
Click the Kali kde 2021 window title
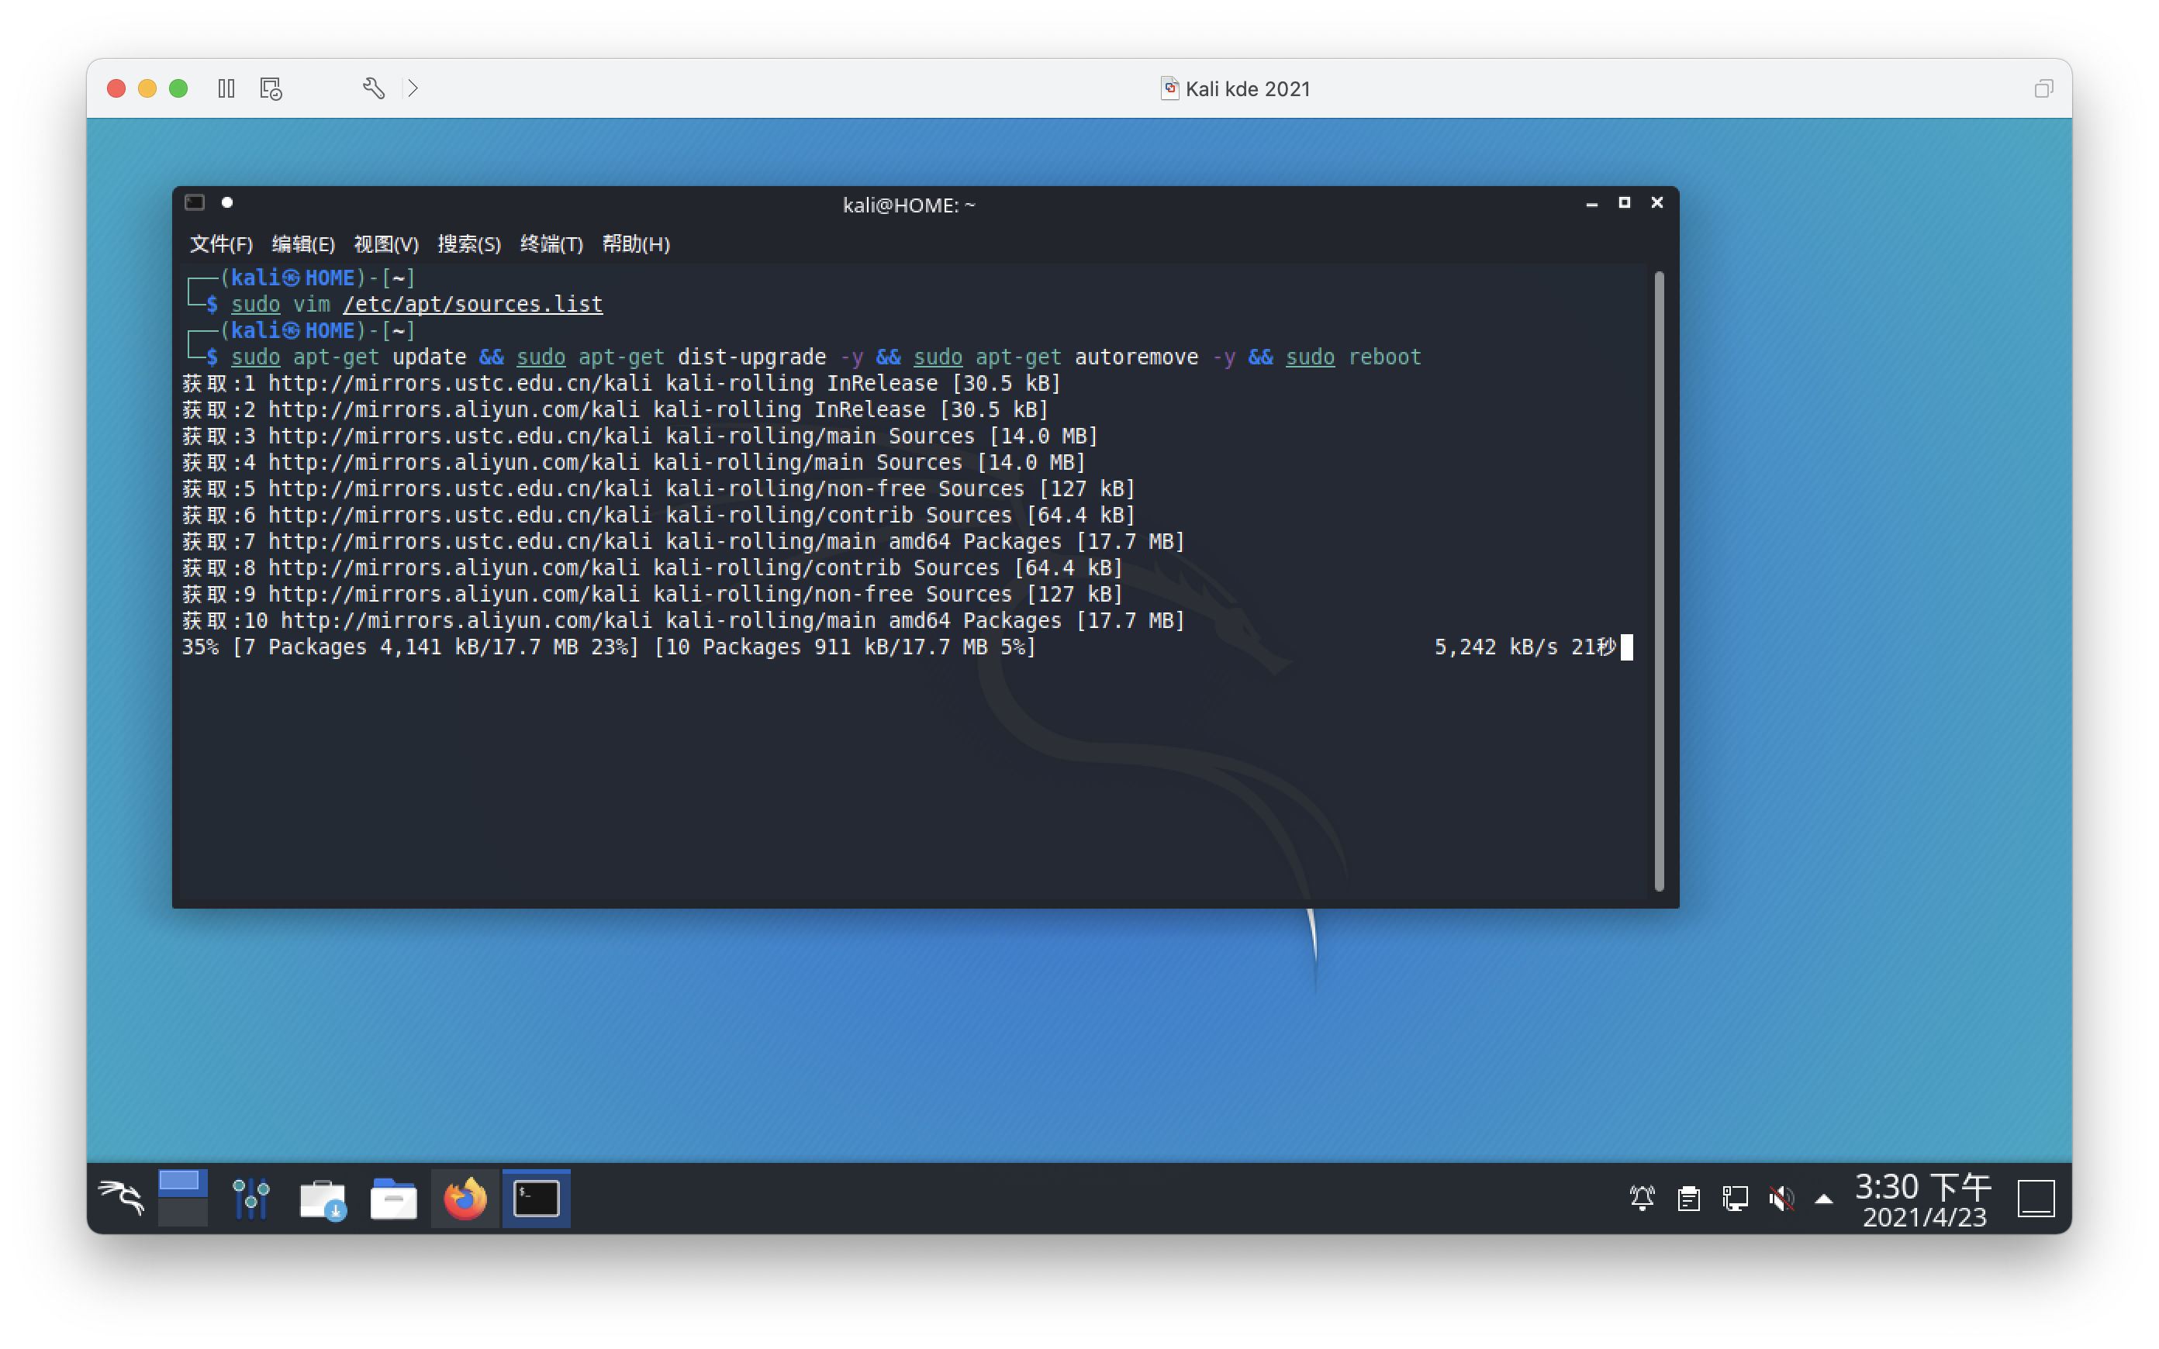coord(1247,88)
